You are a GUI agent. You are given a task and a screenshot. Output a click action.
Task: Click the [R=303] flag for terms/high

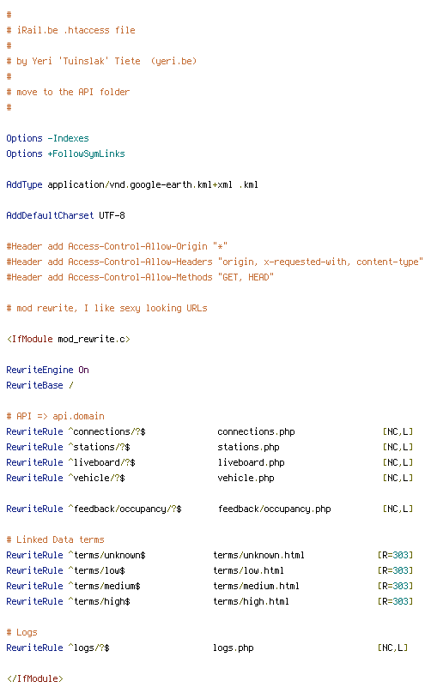pos(395,601)
